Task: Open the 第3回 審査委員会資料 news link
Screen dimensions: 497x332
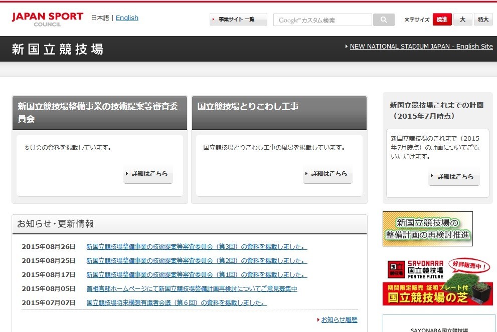Action: (x=196, y=246)
